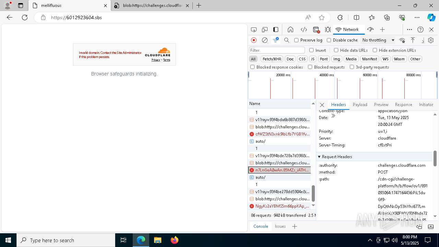Screen dimensions: 439x247
Task: Check Blocked response cookies checkbox
Action: point(252,67)
